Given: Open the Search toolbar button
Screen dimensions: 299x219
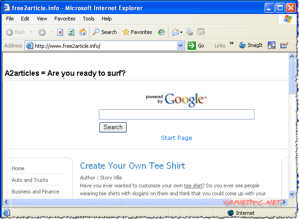Looking at the screenshot, I should [x=104, y=32].
